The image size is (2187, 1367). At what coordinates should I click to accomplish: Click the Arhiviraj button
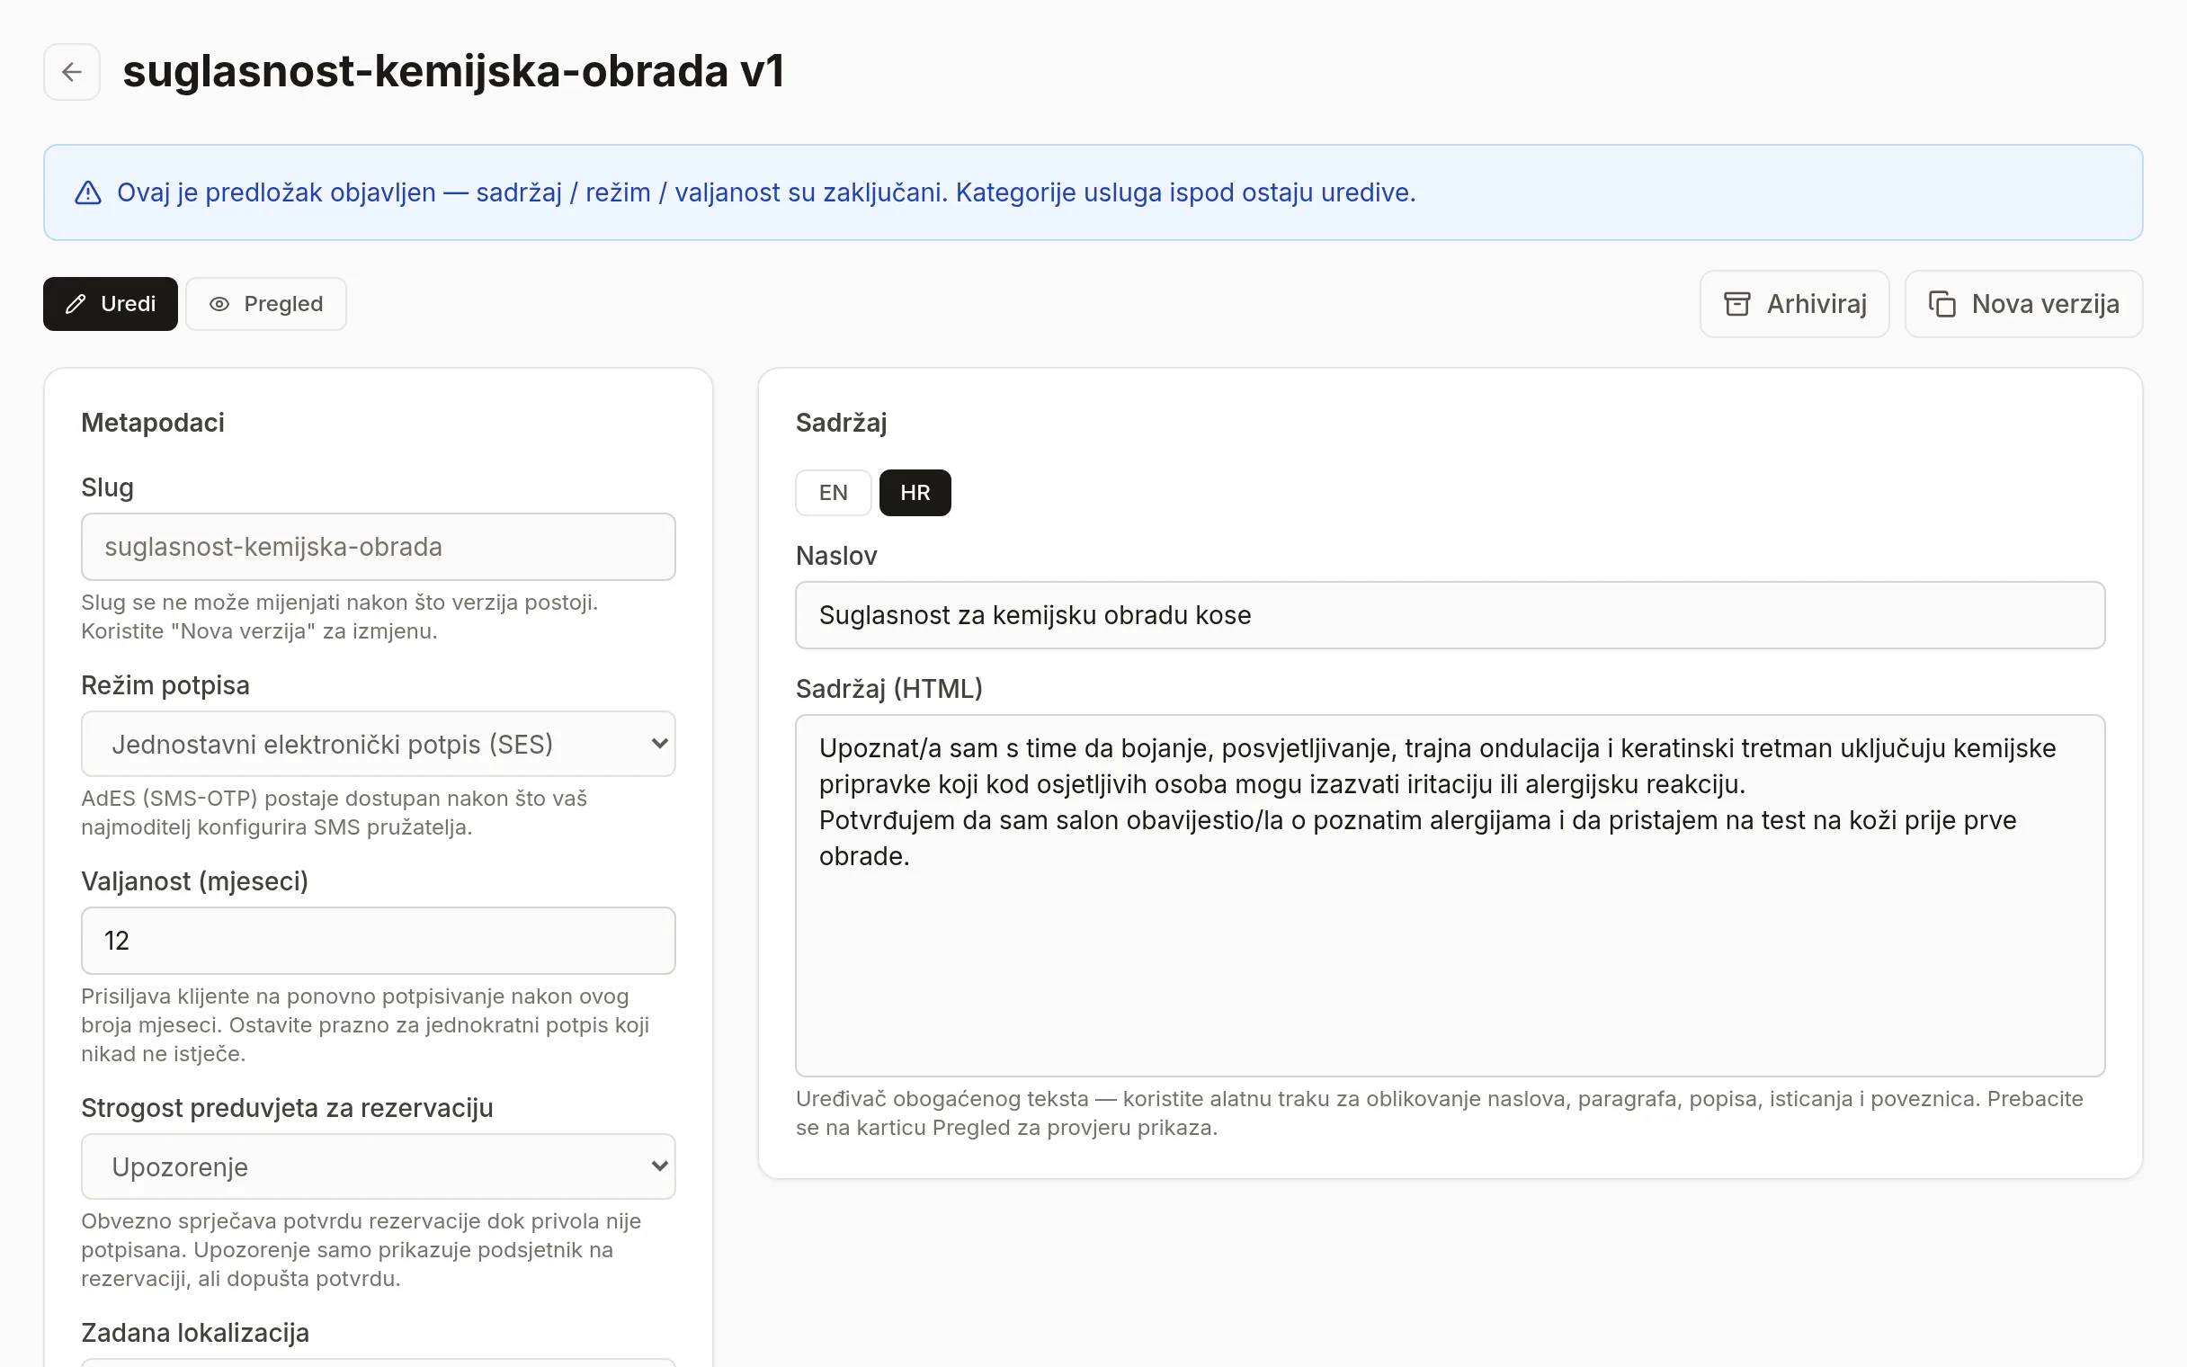click(1794, 304)
